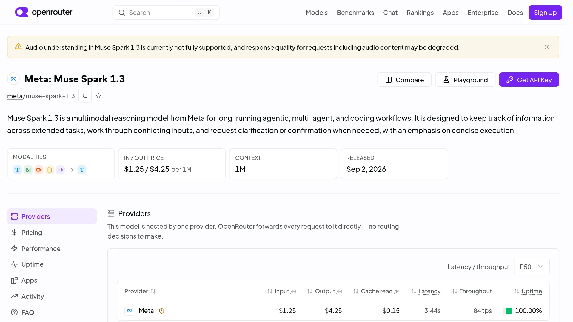573x322 pixels.
Task: Go to Rankings page
Action: [x=420, y=13]
